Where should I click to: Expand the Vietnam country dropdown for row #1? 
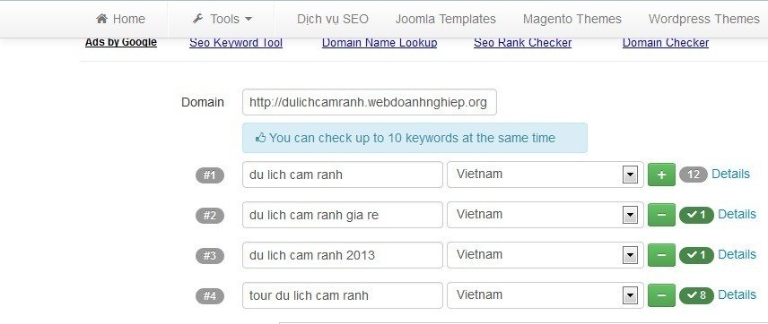[x=545, y=175]
